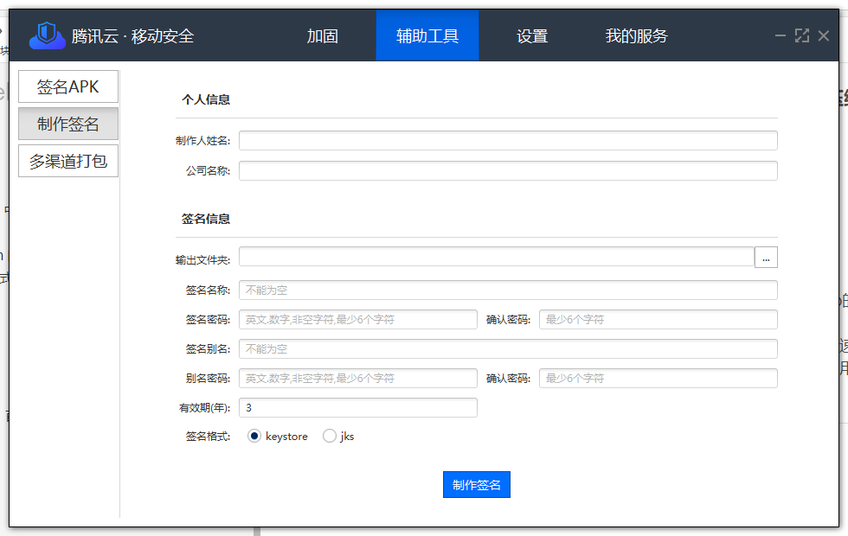
Task: Select the jks signature format
Action: click(330, 436)
